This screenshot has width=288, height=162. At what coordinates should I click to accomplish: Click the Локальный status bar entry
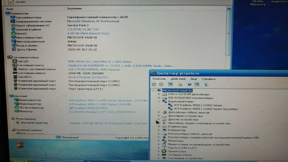click(67, 137)
